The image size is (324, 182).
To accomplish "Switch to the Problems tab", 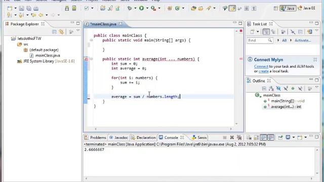I will click(96, 138).
